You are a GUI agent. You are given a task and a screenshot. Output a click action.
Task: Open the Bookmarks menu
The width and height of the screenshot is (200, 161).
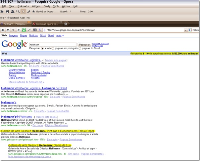click(x=23, y=6)
